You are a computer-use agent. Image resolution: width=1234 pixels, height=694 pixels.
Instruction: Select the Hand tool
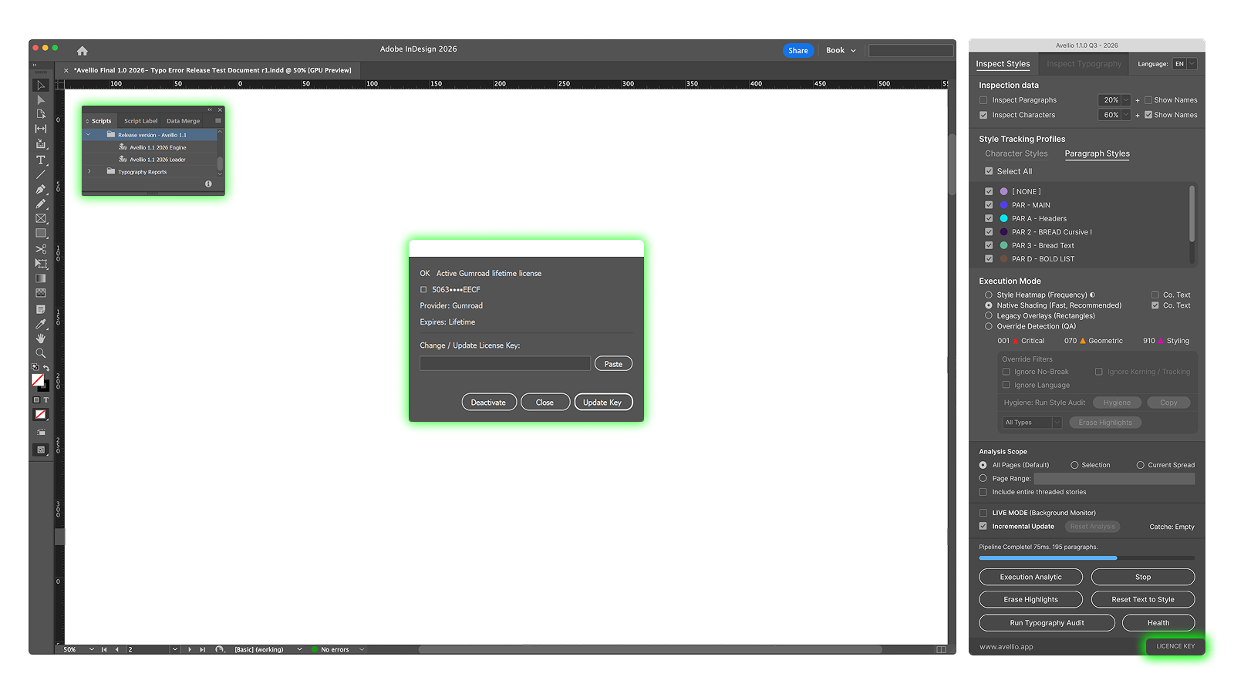[x=41, y=339]
